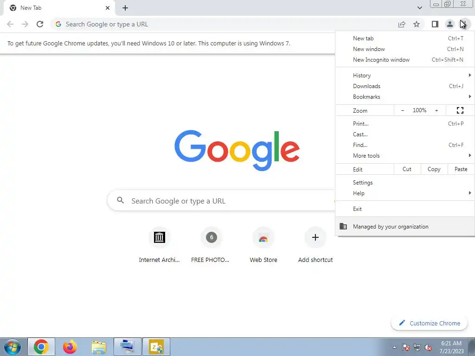Open the Internet Archive shortcut
Viewport: 475px width, 356px height.
[x=160, y=245]
